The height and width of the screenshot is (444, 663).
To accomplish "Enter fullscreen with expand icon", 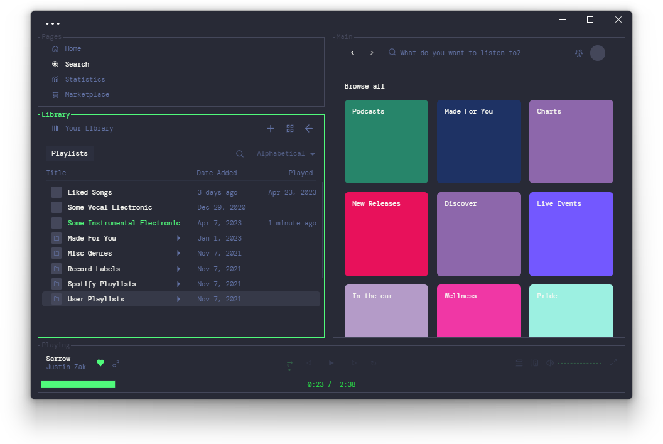I will coord(613,363).
